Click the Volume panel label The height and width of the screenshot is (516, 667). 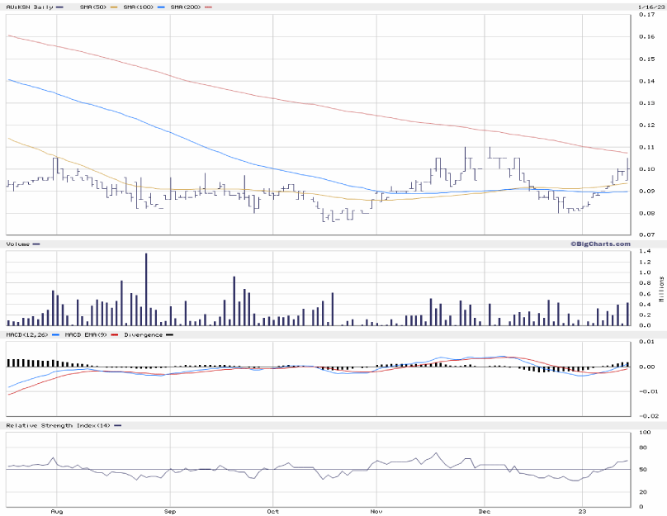(17, 244)
